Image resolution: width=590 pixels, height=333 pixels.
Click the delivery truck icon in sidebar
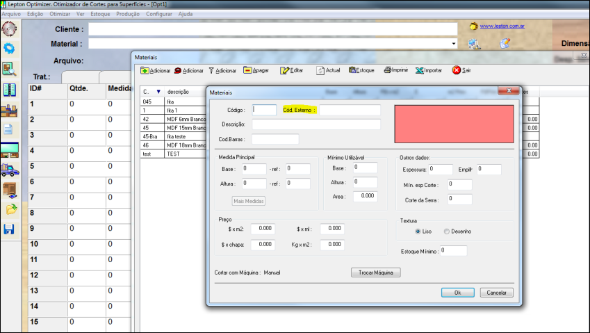pyautogui.click(x=10, y=170)
